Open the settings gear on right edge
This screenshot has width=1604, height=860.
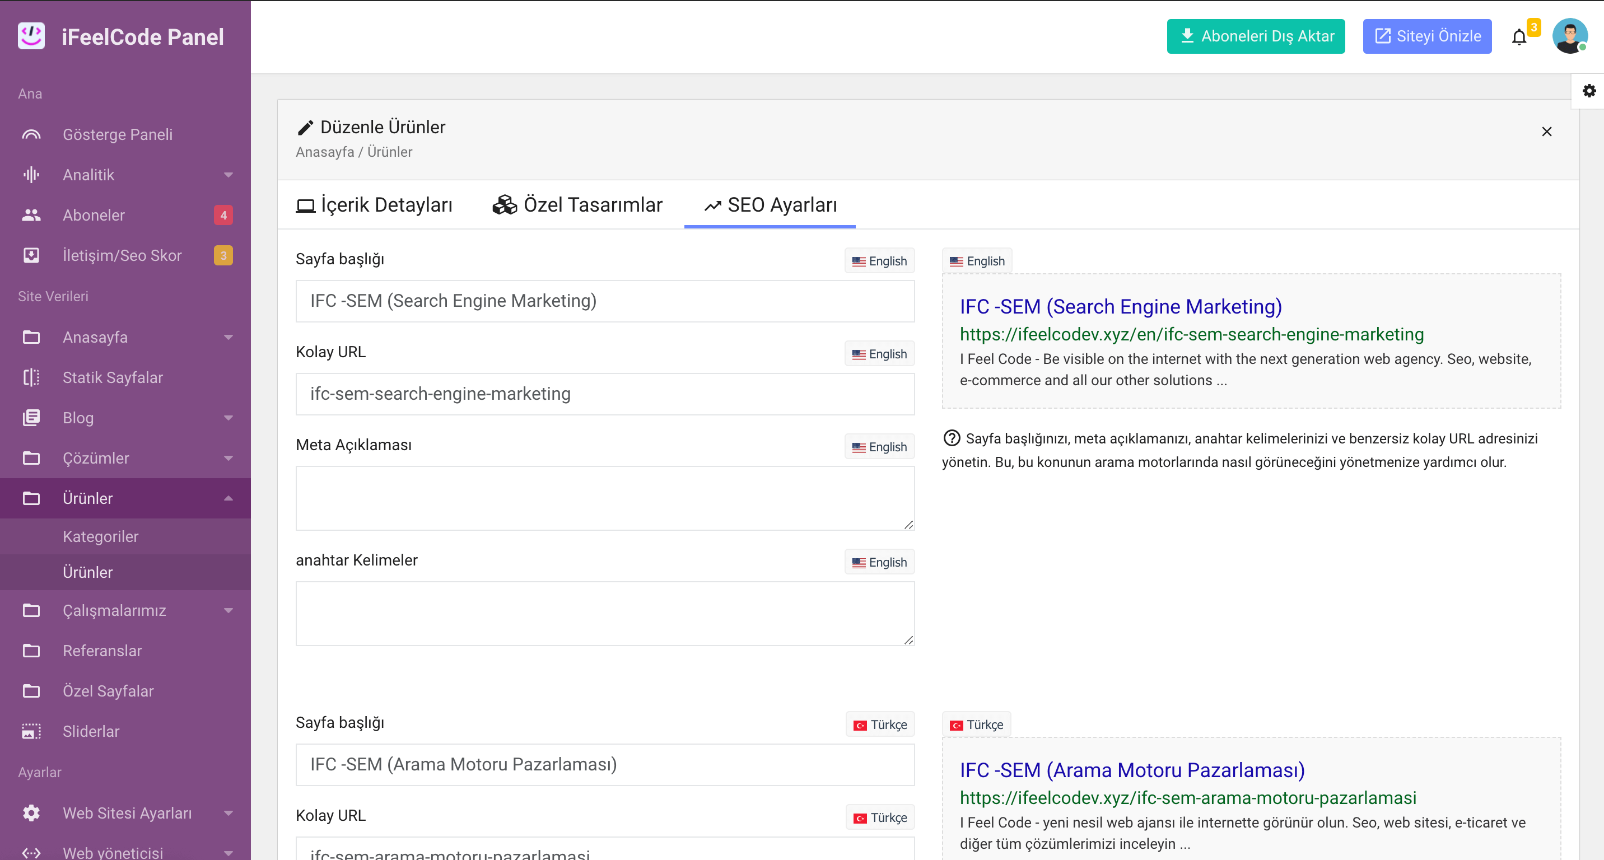pyautogui.click(x=1589, y=91)
